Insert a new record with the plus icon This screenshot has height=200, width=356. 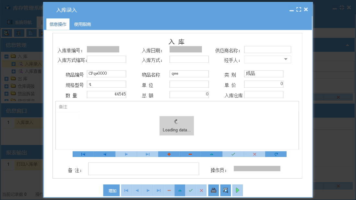169,154
